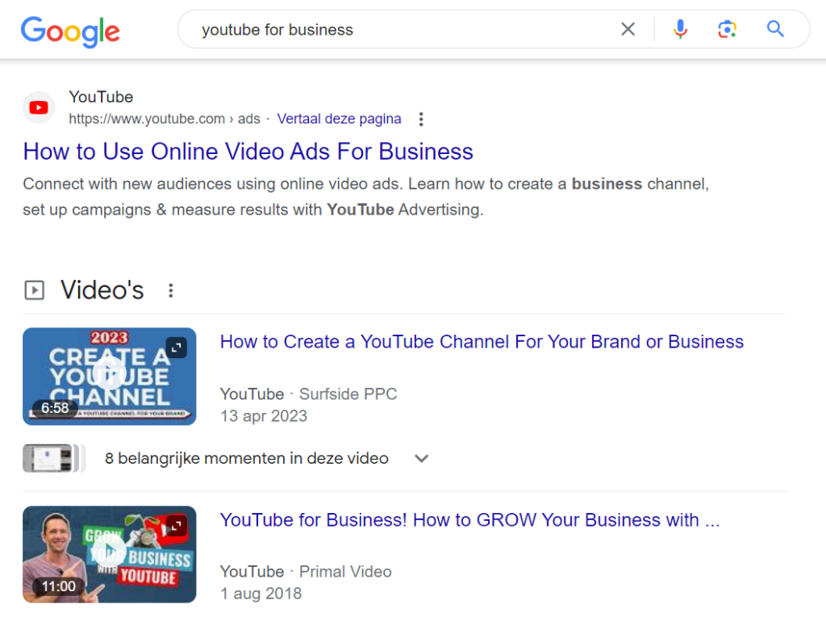The width and height of the screenshot is (826, 617).
Task: Open 'How to Use Online Video Ads For Business'
Action: pyautogui.click(x=248, y=152)
